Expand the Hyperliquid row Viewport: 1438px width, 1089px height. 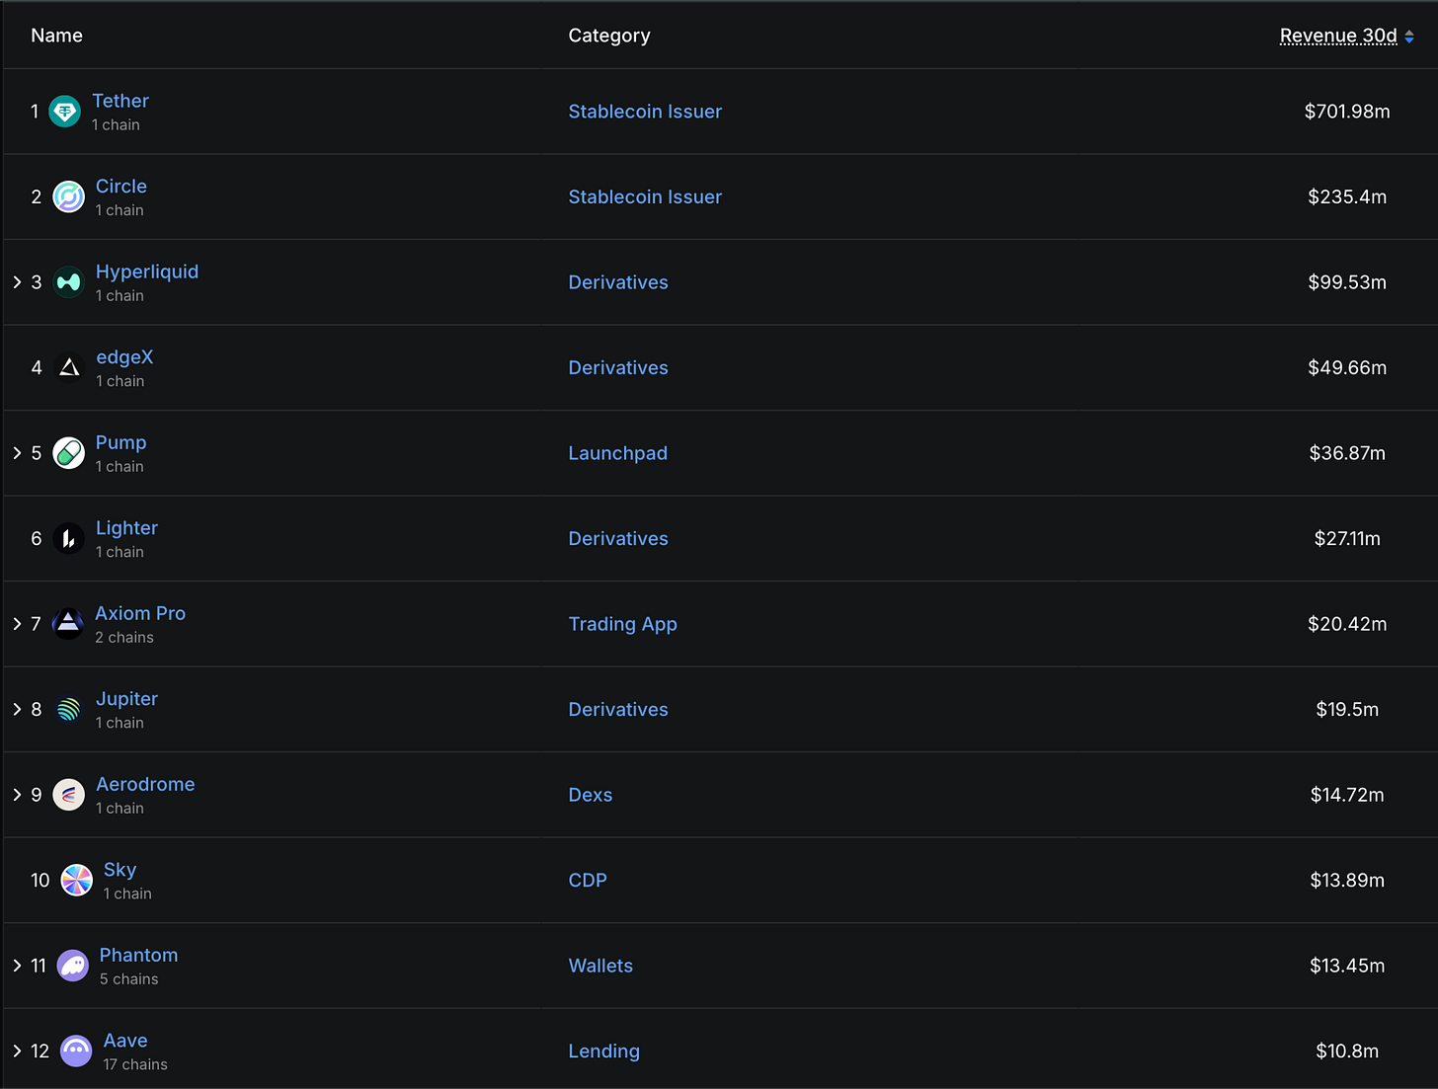point(17,282)
